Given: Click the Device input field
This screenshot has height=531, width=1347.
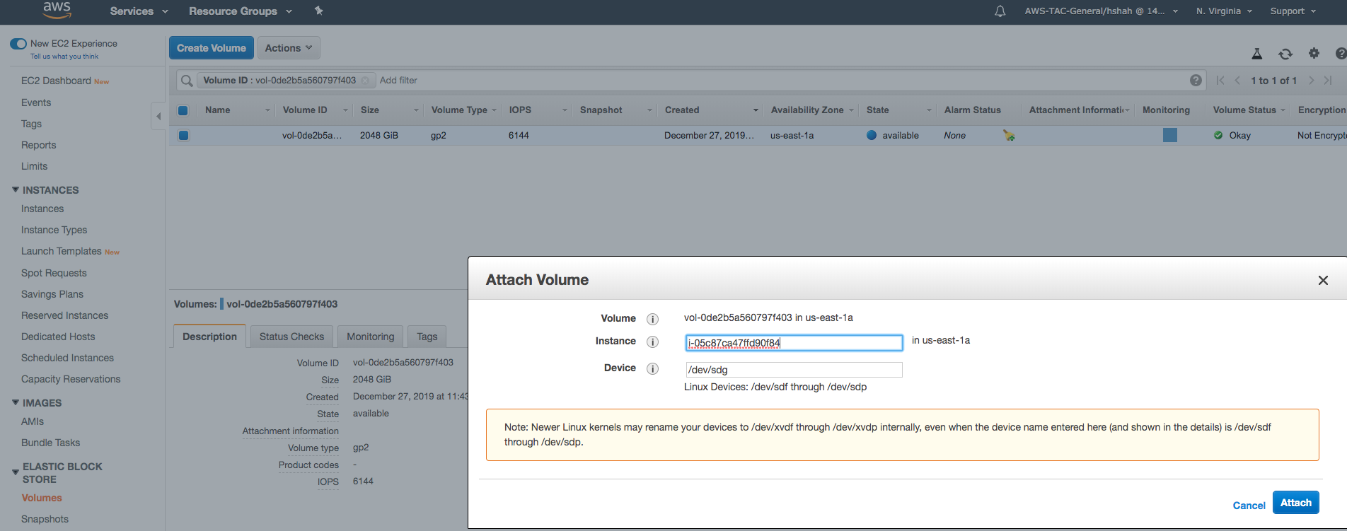Looking at the screenshot, I should coord(793,370).
